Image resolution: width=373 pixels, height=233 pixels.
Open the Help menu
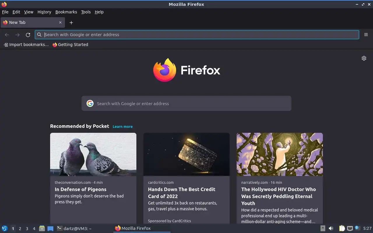point(99,12)
